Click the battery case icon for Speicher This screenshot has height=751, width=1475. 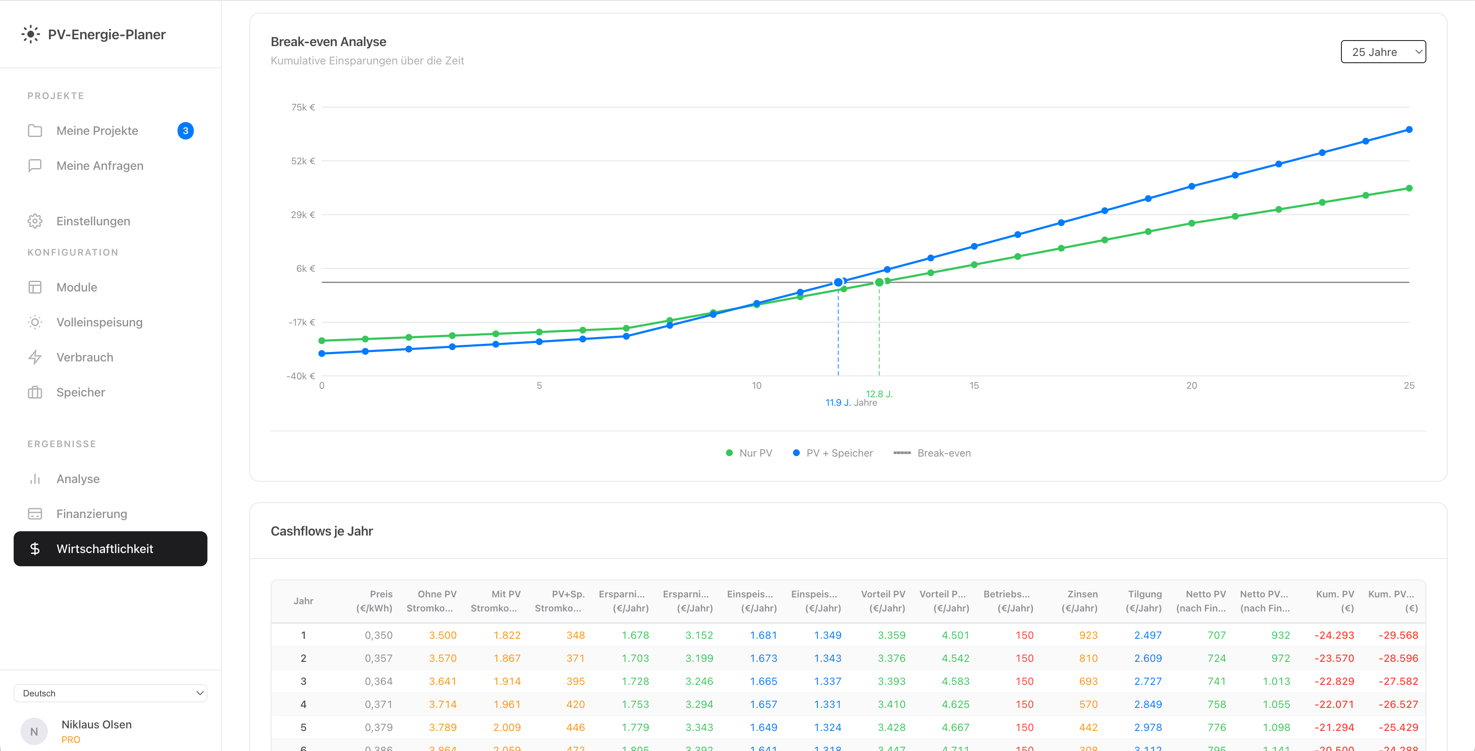35,392
